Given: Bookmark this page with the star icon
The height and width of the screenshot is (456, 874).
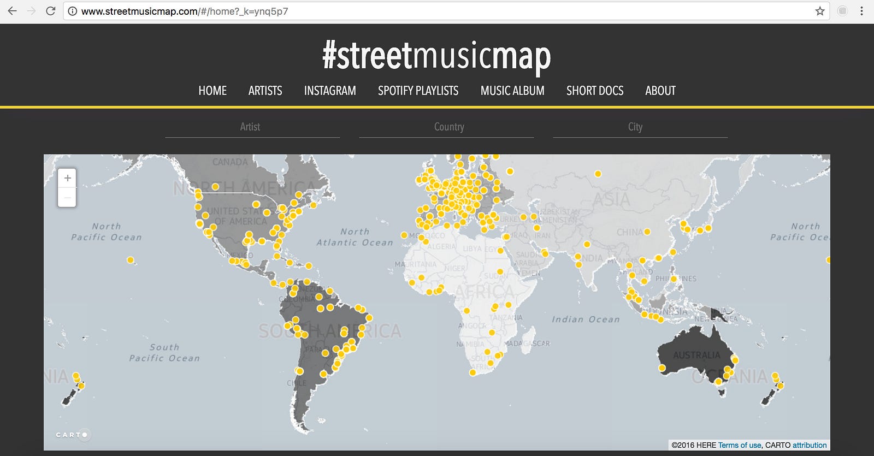Looking at the screenshot, I should [x=820, y=11].
